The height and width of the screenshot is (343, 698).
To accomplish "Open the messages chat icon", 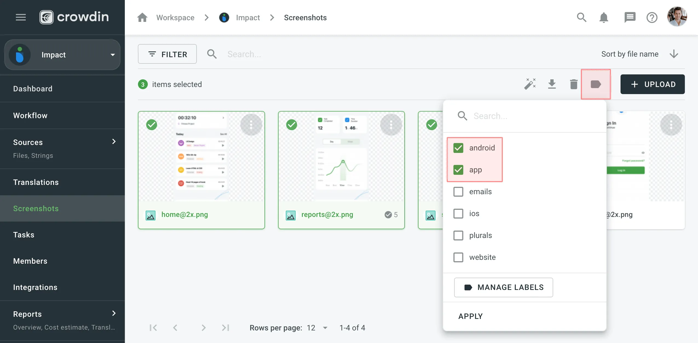I will click(x=629, y=17).
